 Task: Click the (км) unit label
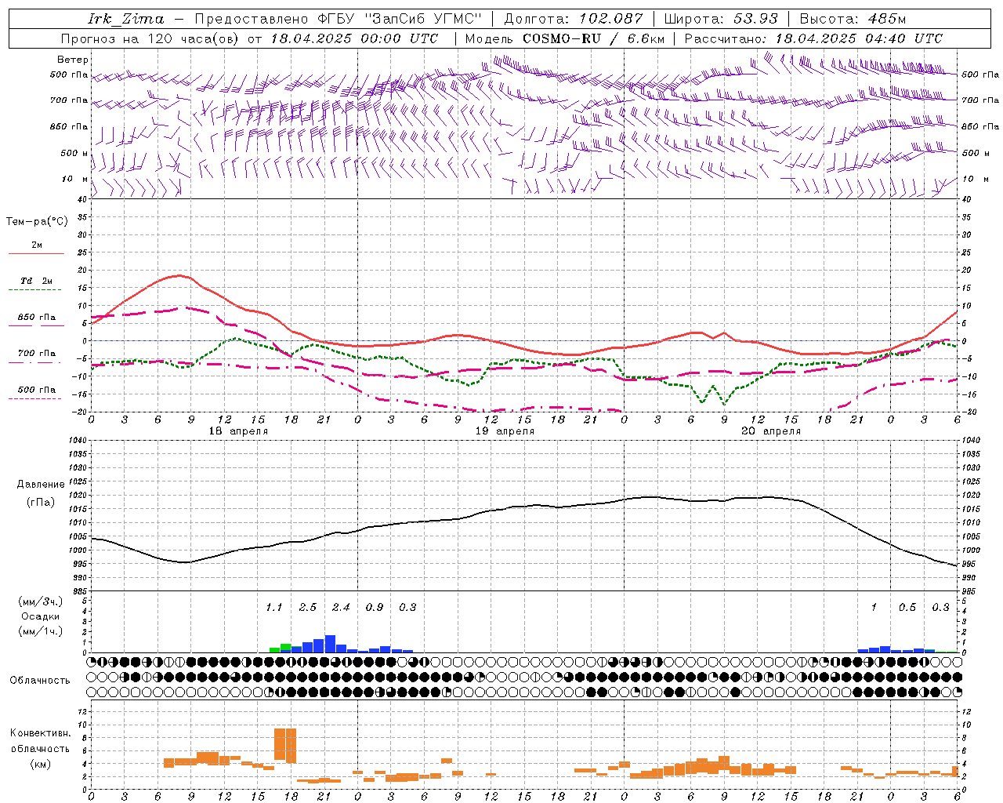click(x=40, y=764)
